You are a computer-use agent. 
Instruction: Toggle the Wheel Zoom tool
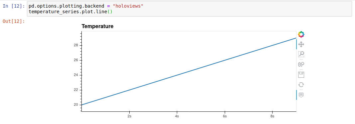pos(301,64)
